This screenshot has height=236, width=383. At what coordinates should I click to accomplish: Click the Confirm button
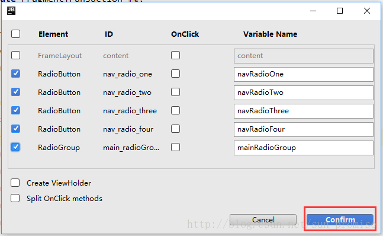(x=340, y=219)
